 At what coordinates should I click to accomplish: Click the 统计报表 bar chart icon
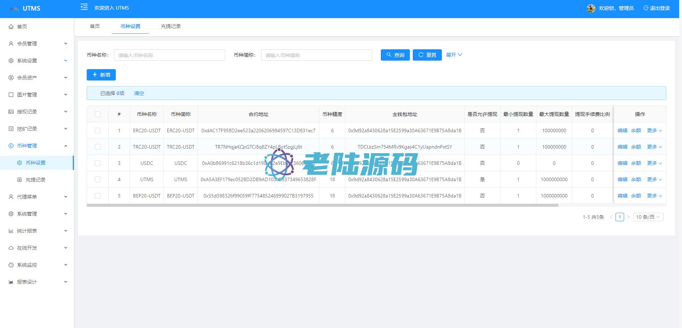(11, 231)
